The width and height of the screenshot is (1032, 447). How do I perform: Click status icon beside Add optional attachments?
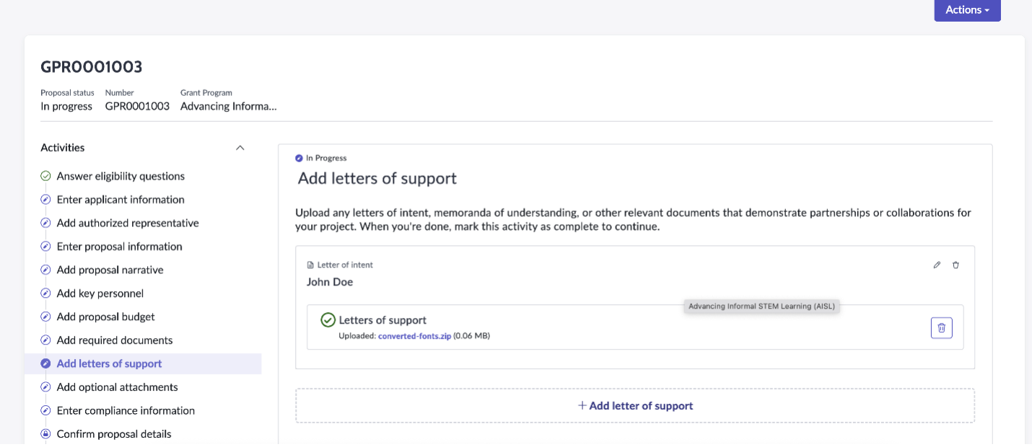(45, 387)
